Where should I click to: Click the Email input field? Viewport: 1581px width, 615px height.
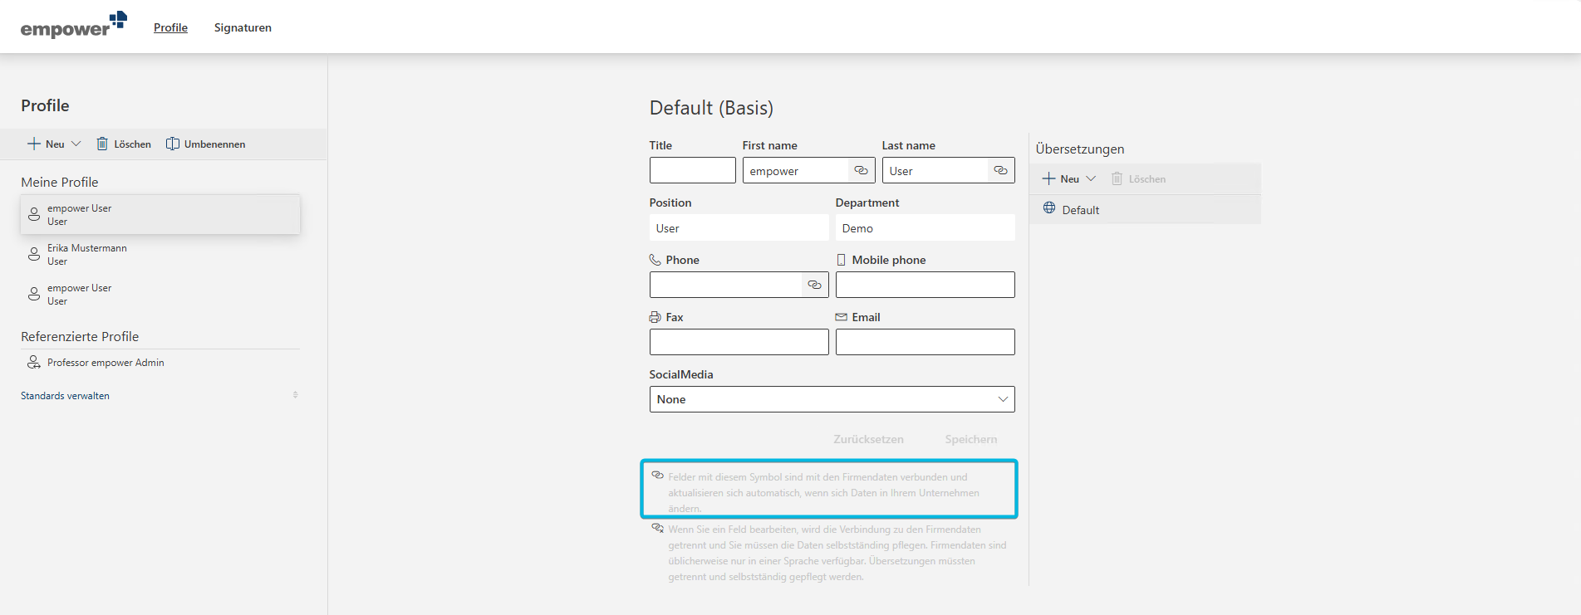click(926, 342)
